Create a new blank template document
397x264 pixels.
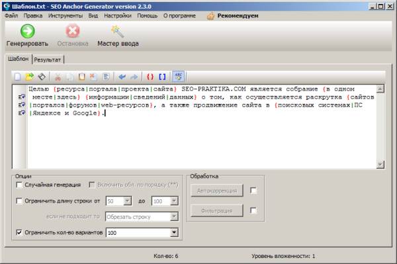17,77
